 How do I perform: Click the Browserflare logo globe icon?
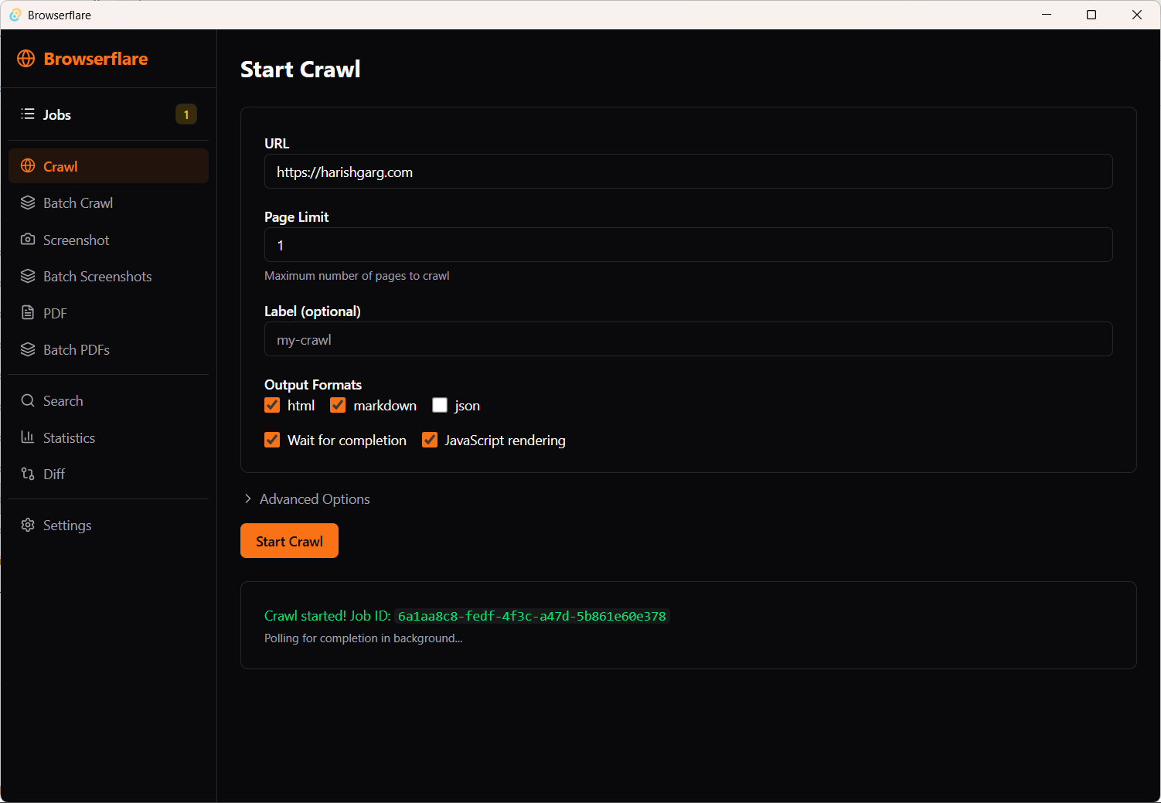click(x=26, y=58)
